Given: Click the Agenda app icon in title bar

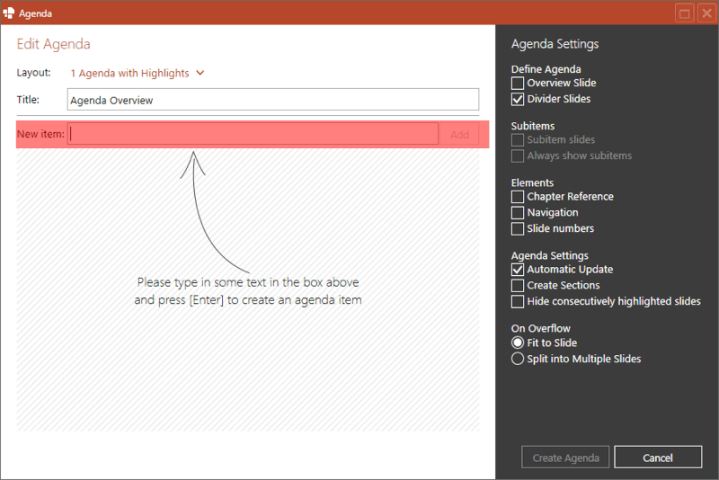Looking at the screenshot, I should (x=9, y=13).
